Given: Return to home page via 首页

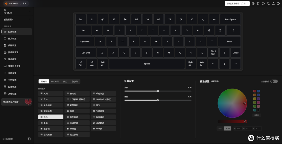Looking at the screenshot, I should point(23,3).
